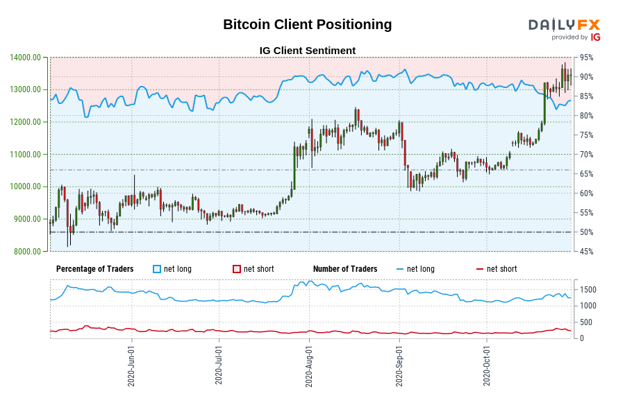Click the 2020-Oct-01 date label
The height and width of the screenshot is (416, 625).
point(486,365)
